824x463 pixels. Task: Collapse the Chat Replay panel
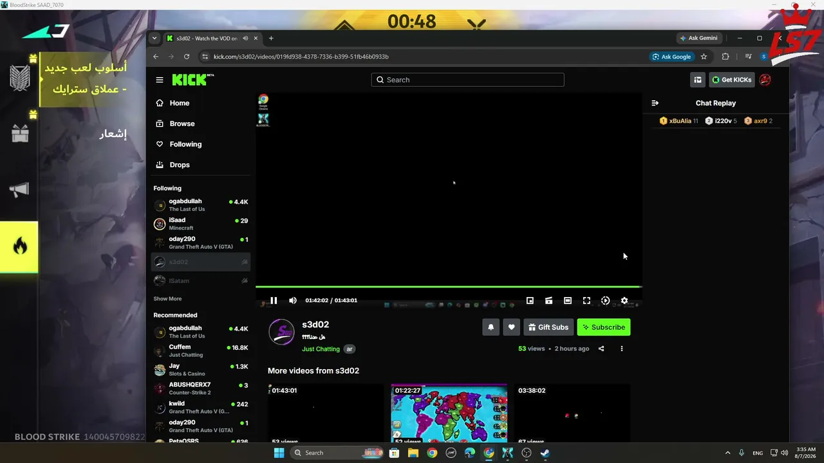point(655,103)
